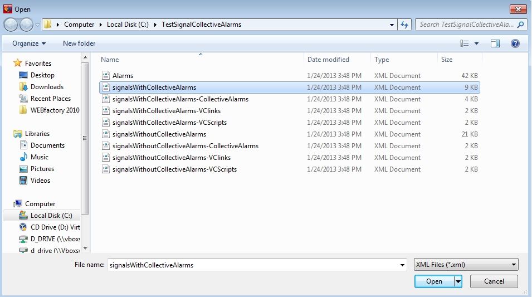532x297 pixels.
Task: Open WEBfactory 2010 favorite folder
Action: pos(55,110)
